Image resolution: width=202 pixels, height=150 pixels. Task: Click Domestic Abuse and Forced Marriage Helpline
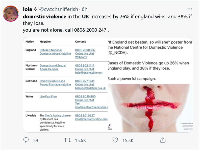[55, 83]
